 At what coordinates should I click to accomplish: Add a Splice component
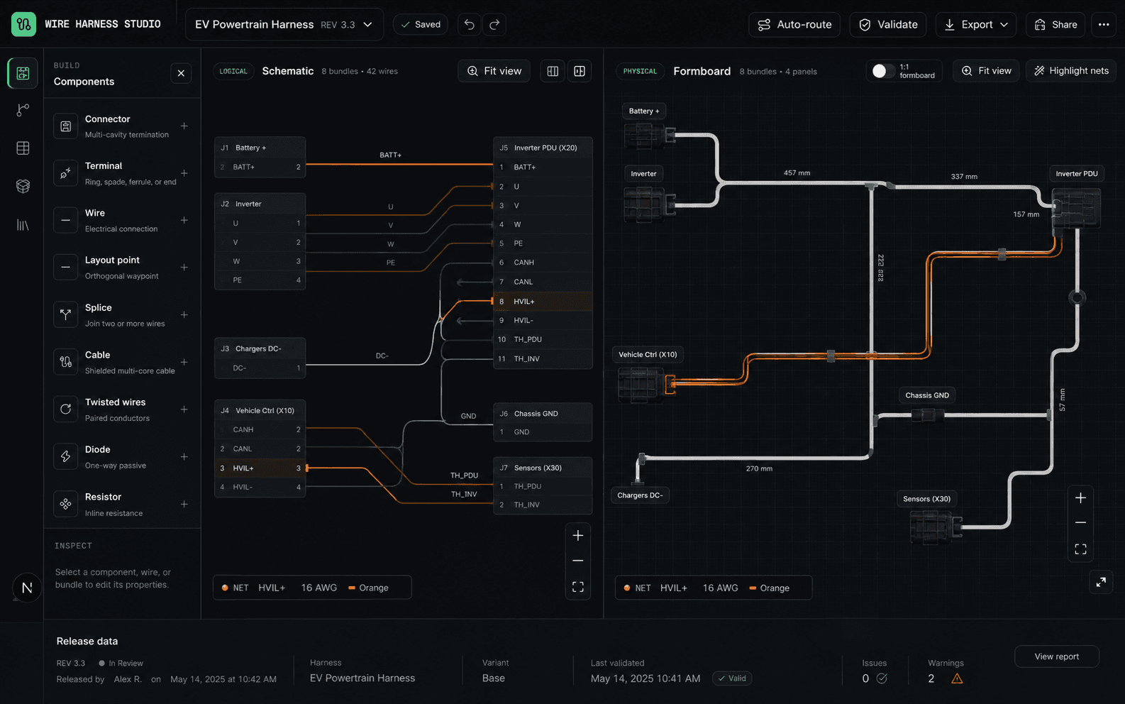pos(184,315)
